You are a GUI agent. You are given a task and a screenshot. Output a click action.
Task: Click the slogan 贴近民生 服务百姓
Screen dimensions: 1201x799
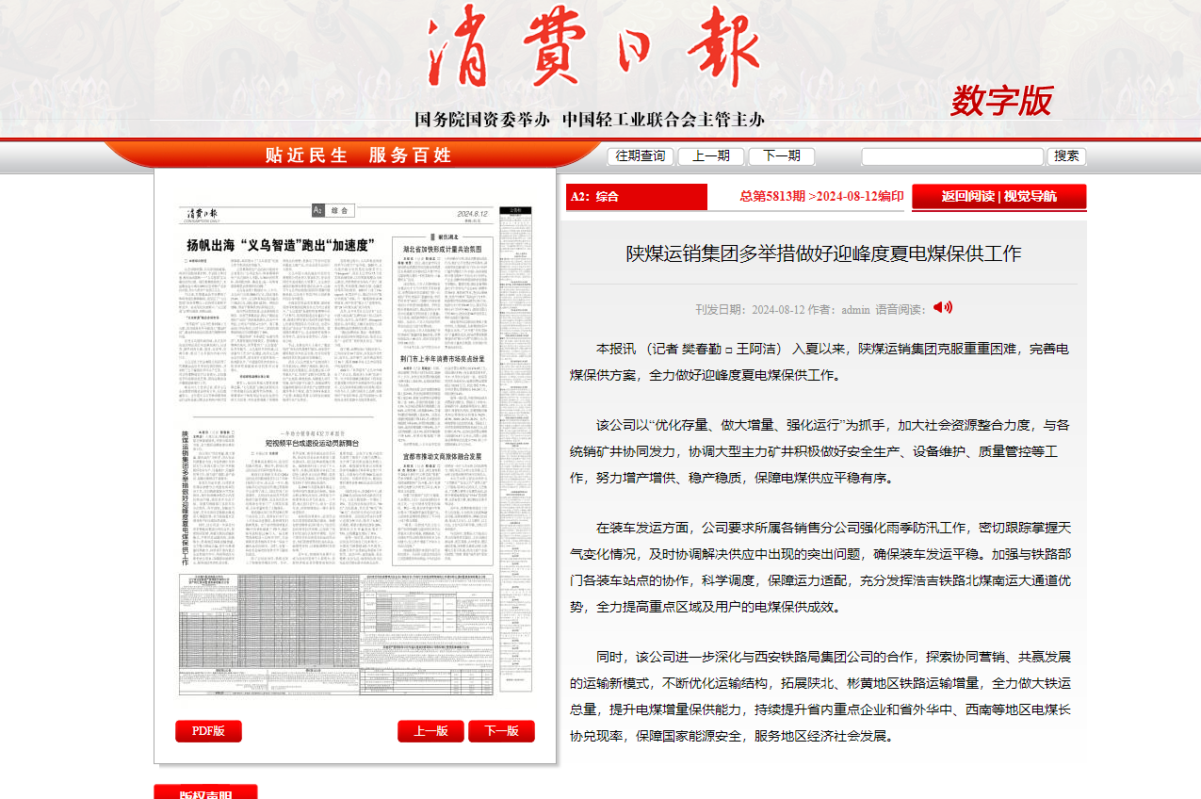click(x=358, y=155)
